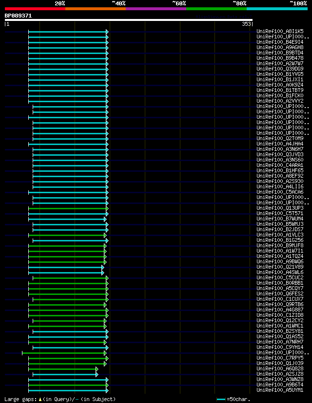The height and width of the screenshot is (403, 312).
Task: Select the UniRef100_B1FCK0 label
Action: click(280, 95)
